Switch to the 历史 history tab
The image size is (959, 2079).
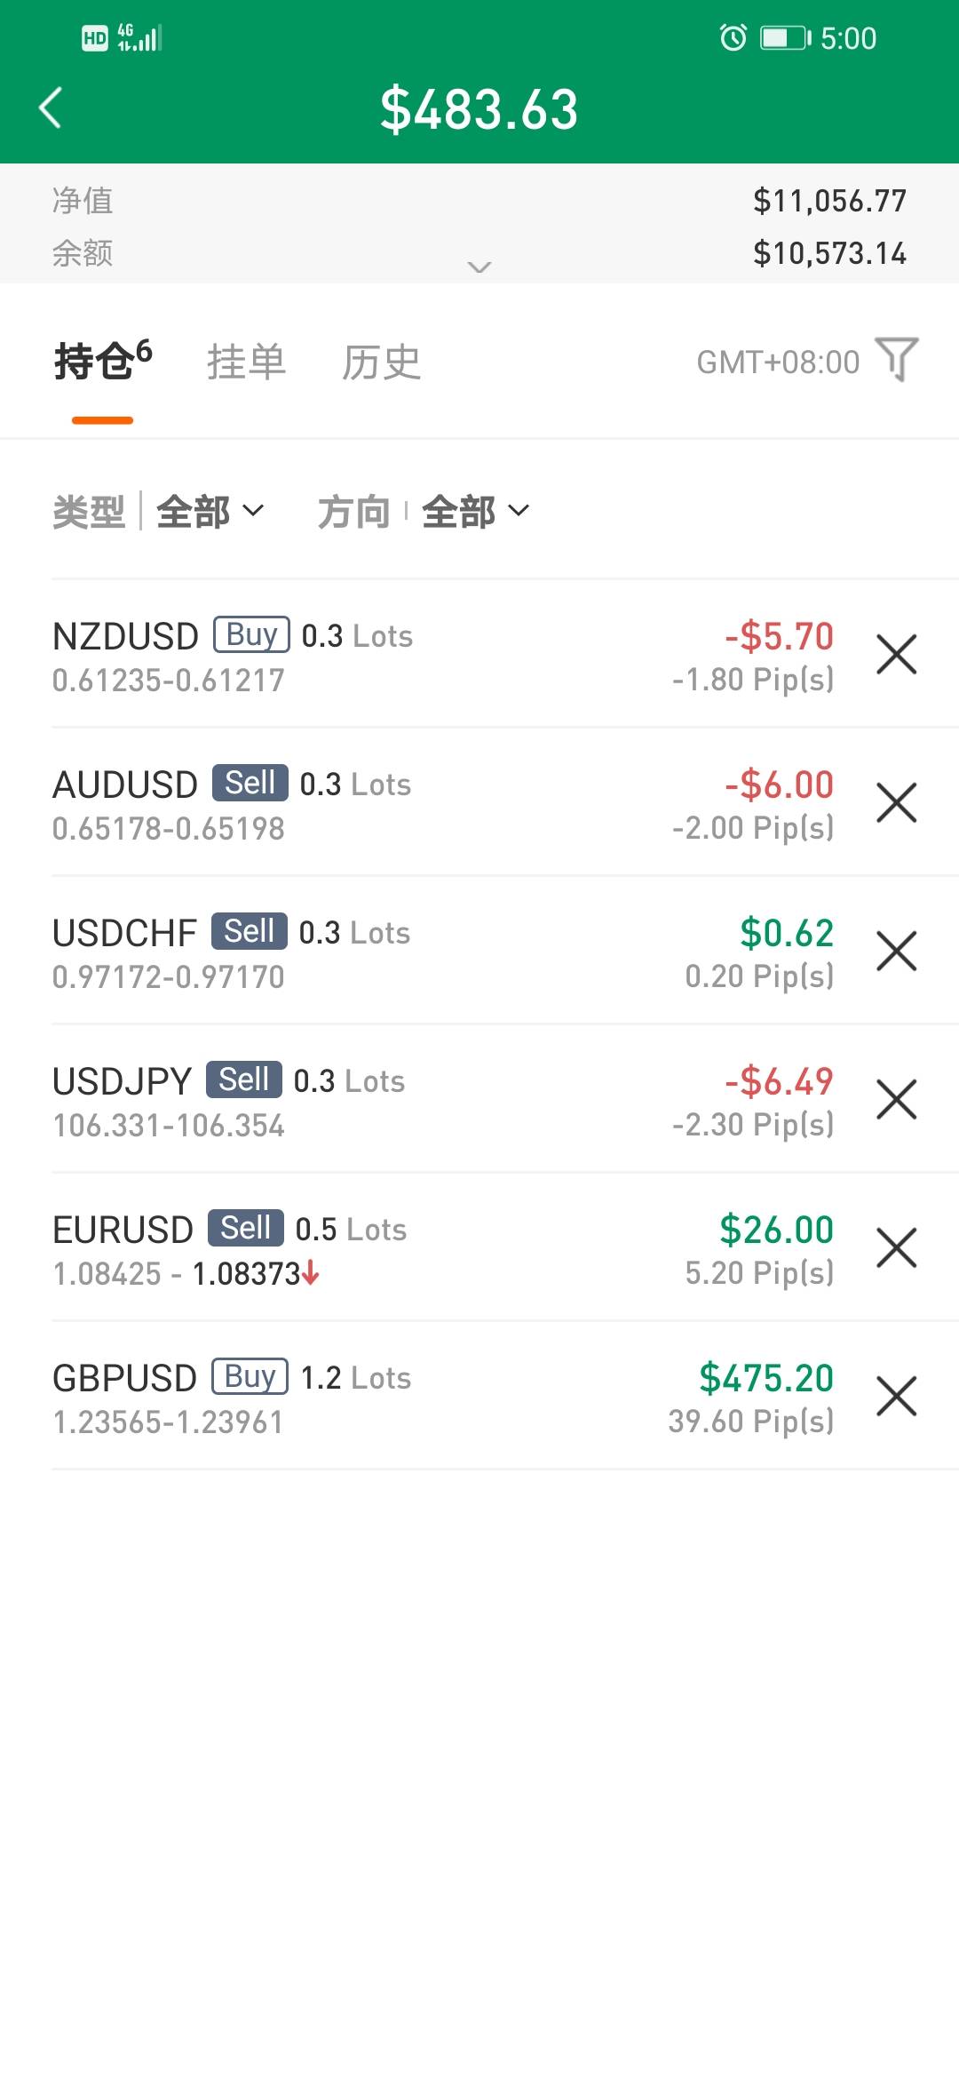[x=381, y=362]
